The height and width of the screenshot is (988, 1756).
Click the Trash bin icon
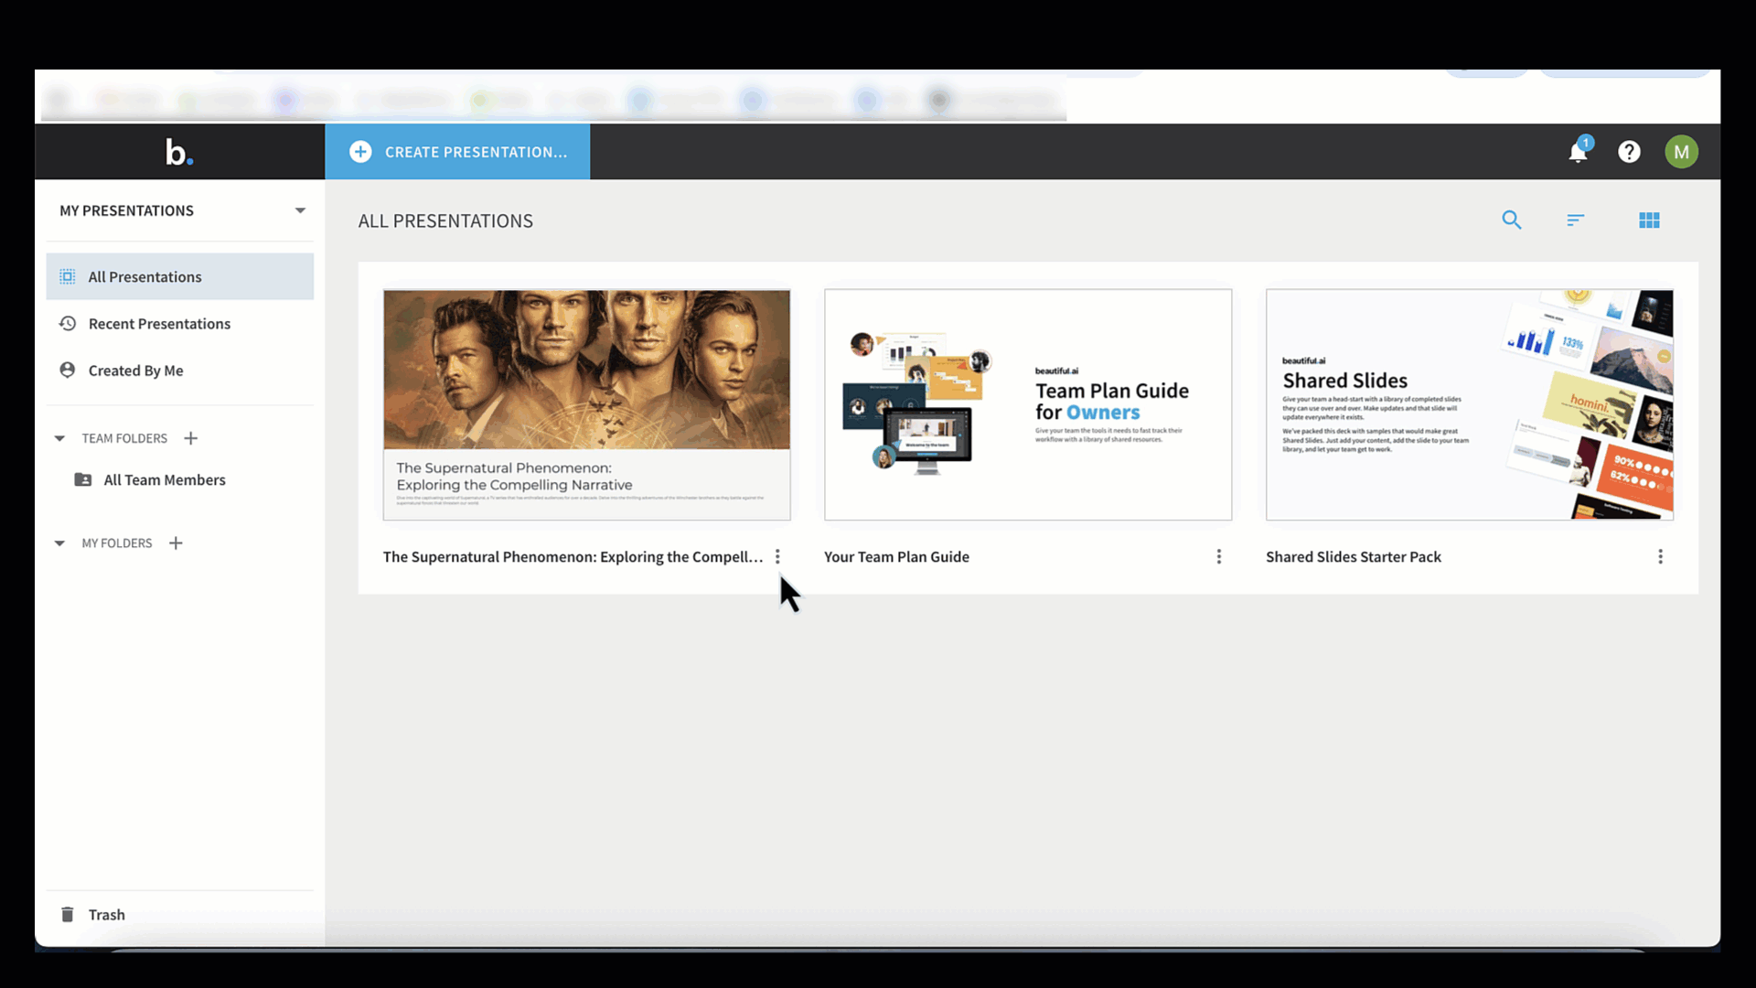click(68, 914)
